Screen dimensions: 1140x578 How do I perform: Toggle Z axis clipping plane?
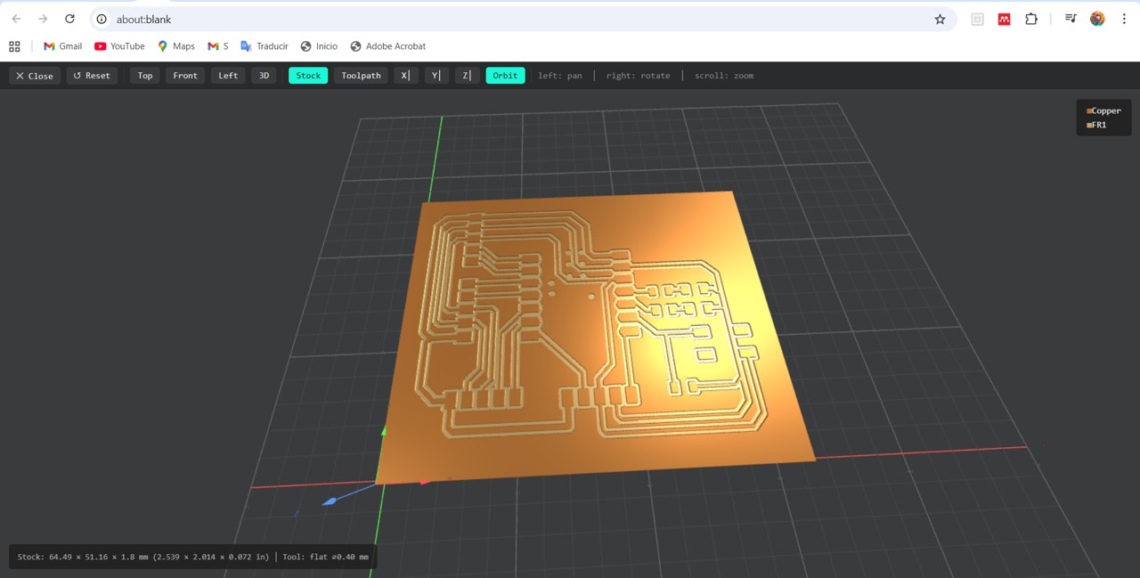[x=467, y=76]
